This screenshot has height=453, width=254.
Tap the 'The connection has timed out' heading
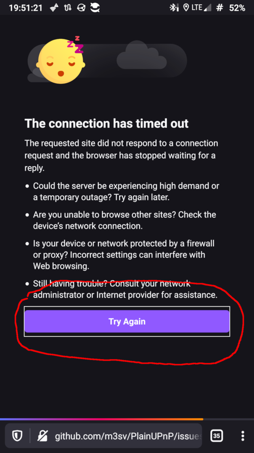pos(107,123)
